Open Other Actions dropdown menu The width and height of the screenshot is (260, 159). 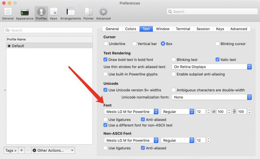point(53,150)
